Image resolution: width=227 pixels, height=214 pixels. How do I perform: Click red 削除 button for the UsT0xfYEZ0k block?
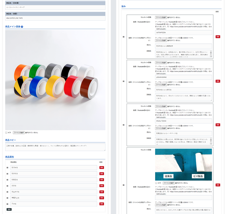218,37
